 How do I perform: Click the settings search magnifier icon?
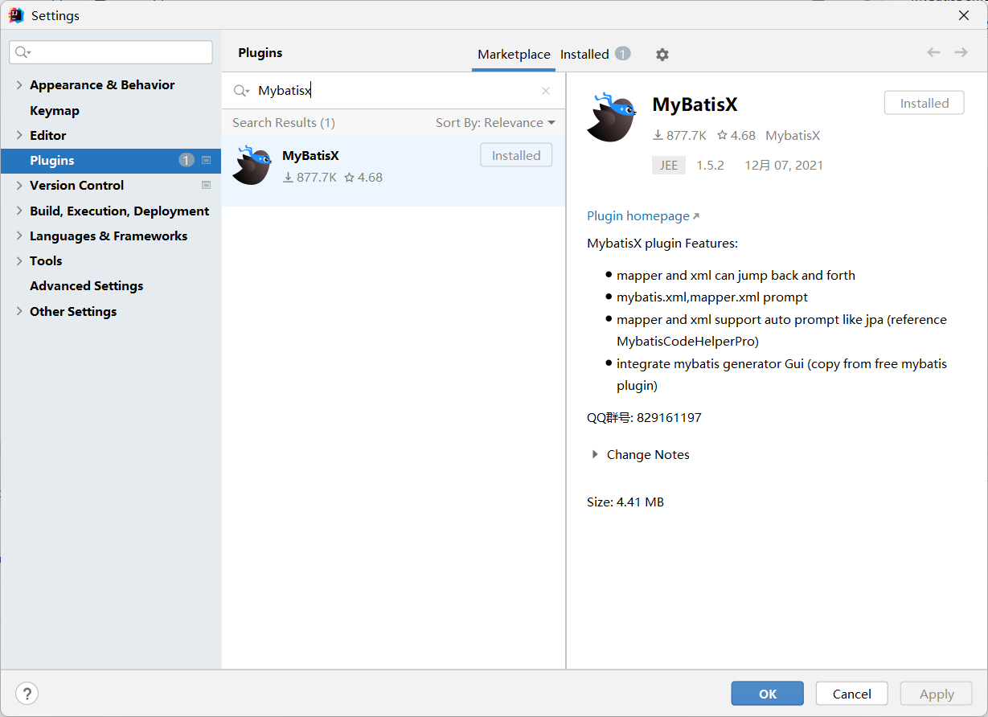23,52
